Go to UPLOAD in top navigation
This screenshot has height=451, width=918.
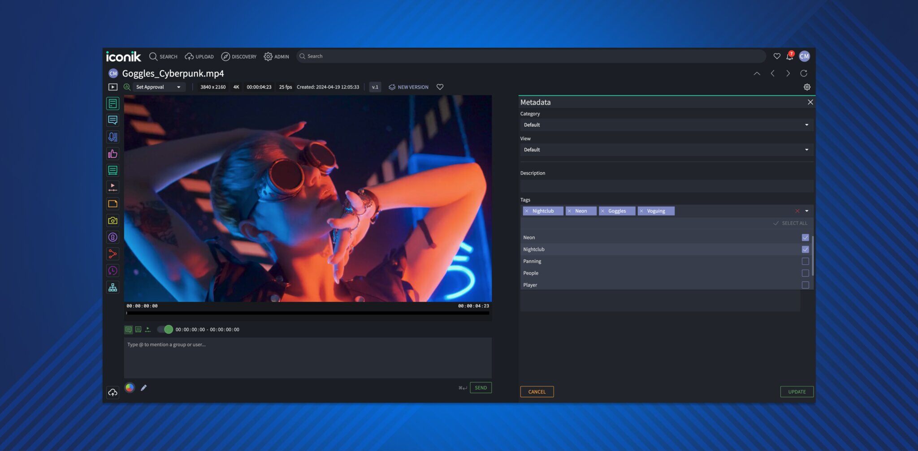coord(199,56)
